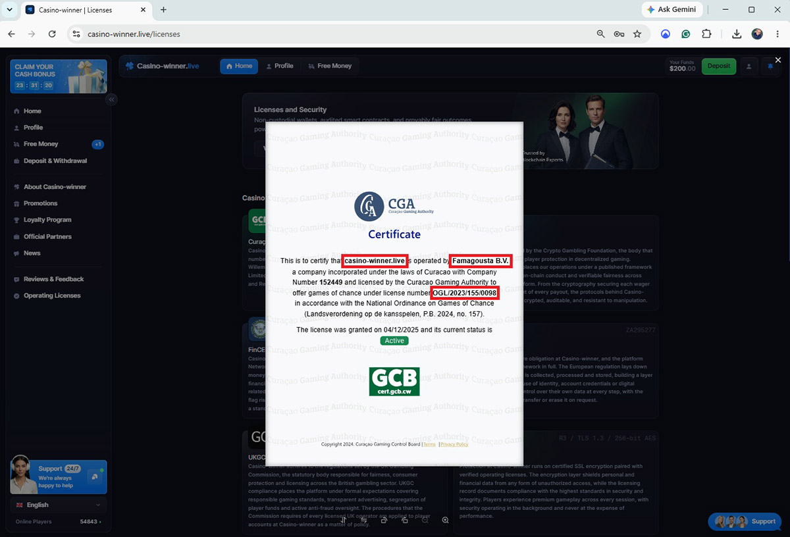
Task: Expand the English language selector
Action: [x=58, y=505]
